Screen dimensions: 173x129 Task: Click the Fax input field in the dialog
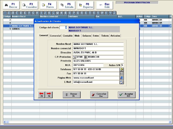pyautogui.click(x=96, y=74)
